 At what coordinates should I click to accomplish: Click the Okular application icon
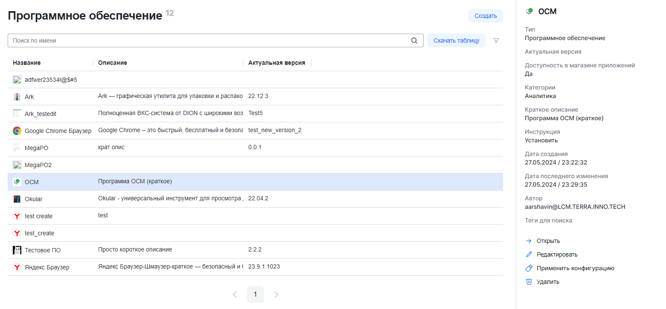17,199
